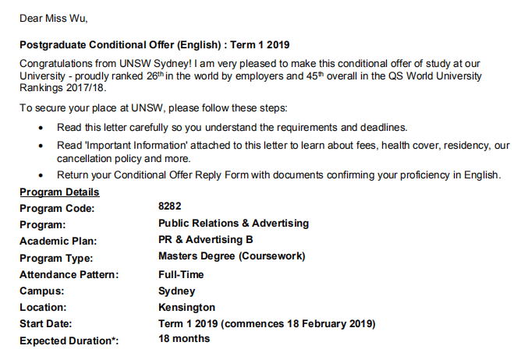Click the Academic Plan label
This screenshot has width=514, height=349.
[x=58, y=241]
